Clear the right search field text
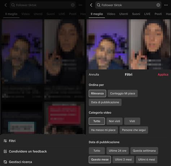 coord(158,5)
